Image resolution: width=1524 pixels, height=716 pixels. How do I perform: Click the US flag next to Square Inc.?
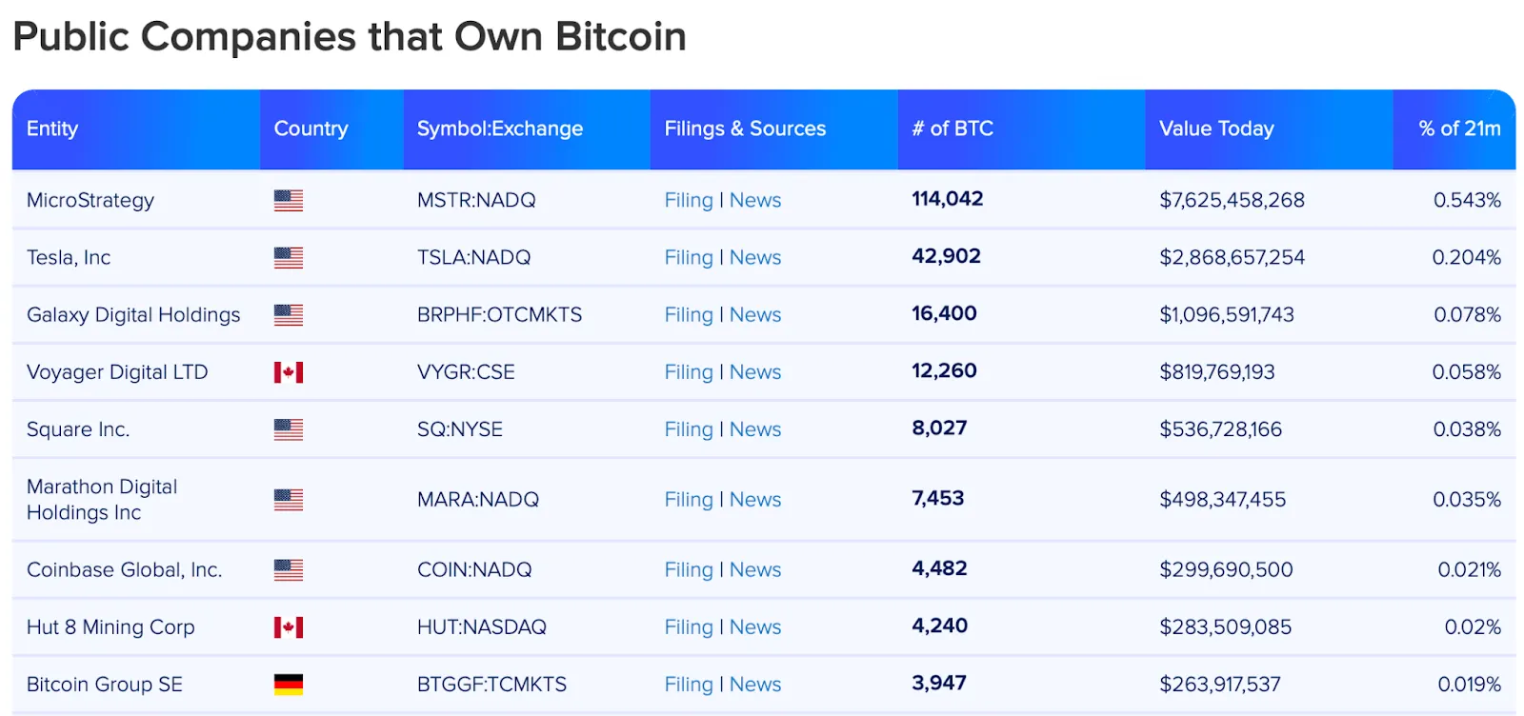(289, 428)
